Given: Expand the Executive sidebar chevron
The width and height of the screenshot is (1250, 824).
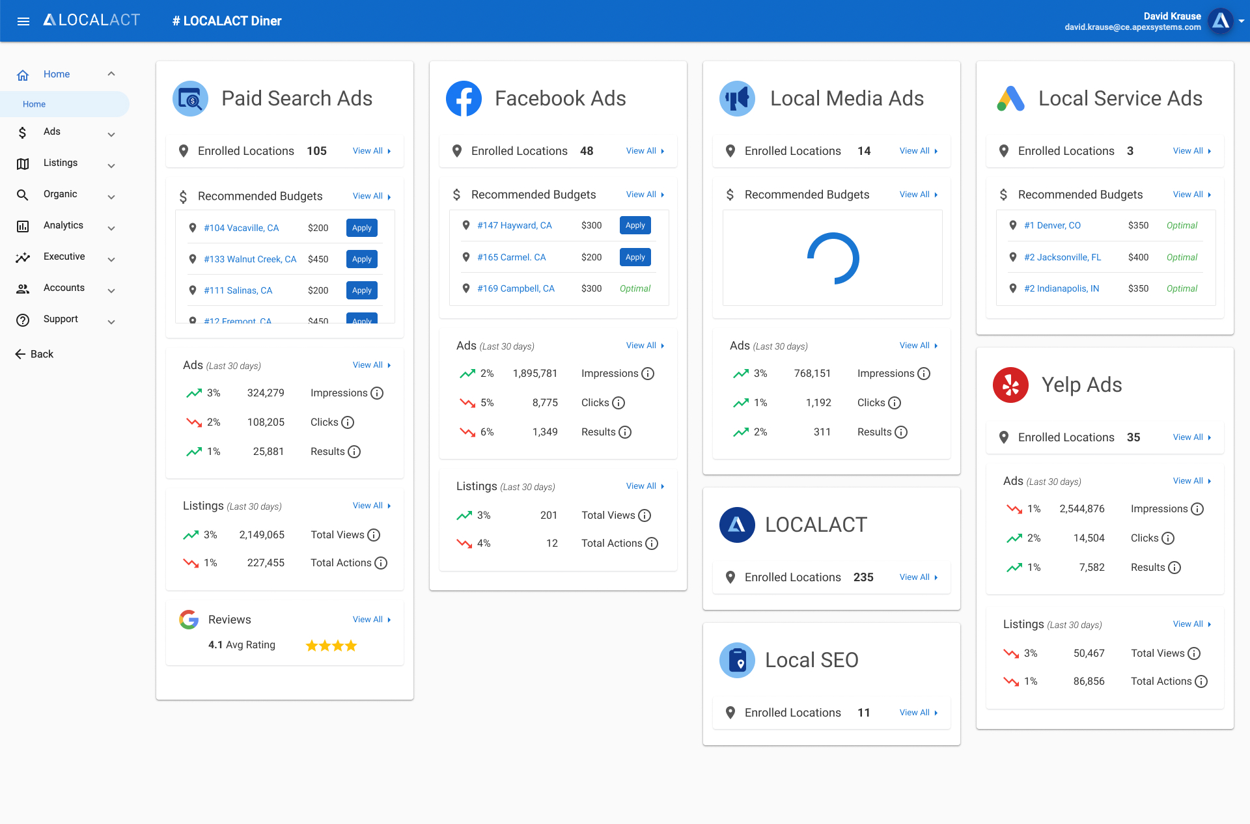Looking at the screenshot, I should 111,260.
